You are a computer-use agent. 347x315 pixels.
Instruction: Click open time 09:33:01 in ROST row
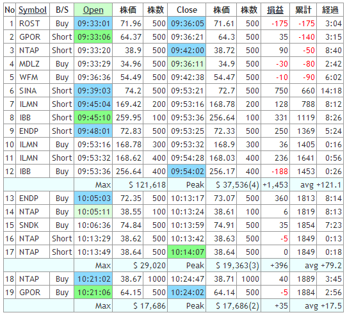point(93,24)
